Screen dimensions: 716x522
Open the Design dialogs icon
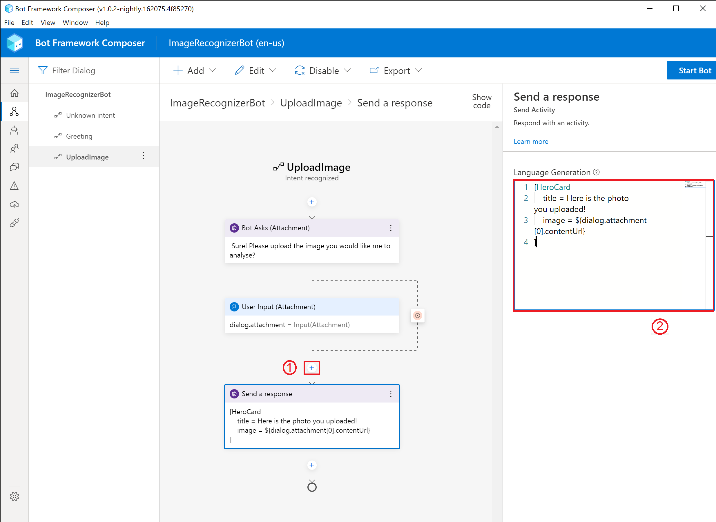(x=14, y=111)
